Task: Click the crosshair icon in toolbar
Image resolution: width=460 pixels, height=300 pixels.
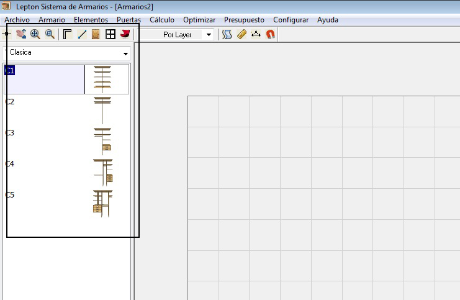Action: 6,34
